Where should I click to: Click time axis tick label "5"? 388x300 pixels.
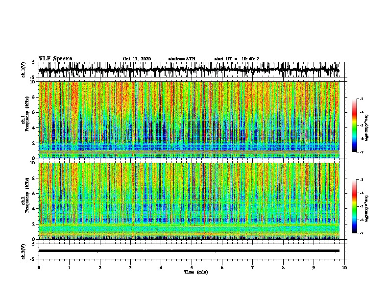click(192, 268)
